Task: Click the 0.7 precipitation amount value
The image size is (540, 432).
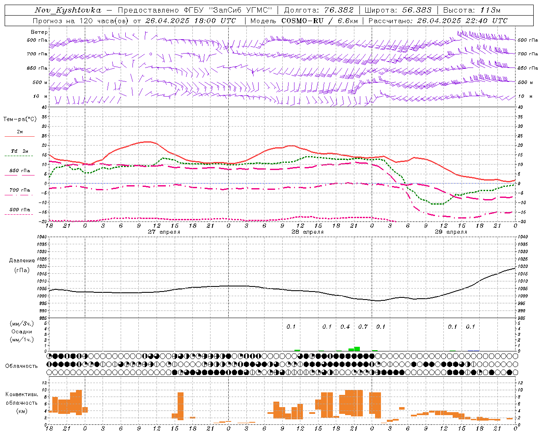Action: (363, 327)
